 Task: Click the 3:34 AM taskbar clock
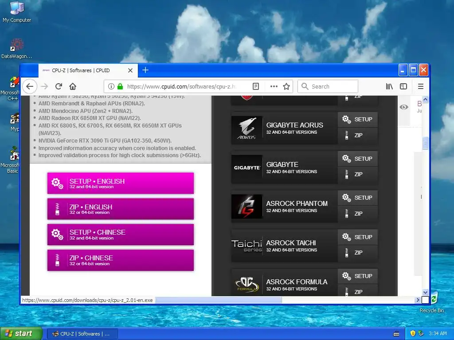click(x=438, y=334)
